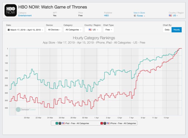188x138 pixels.
Task: Click the HBO app icon in iPad legend
Action: click(x=60, y=123)
